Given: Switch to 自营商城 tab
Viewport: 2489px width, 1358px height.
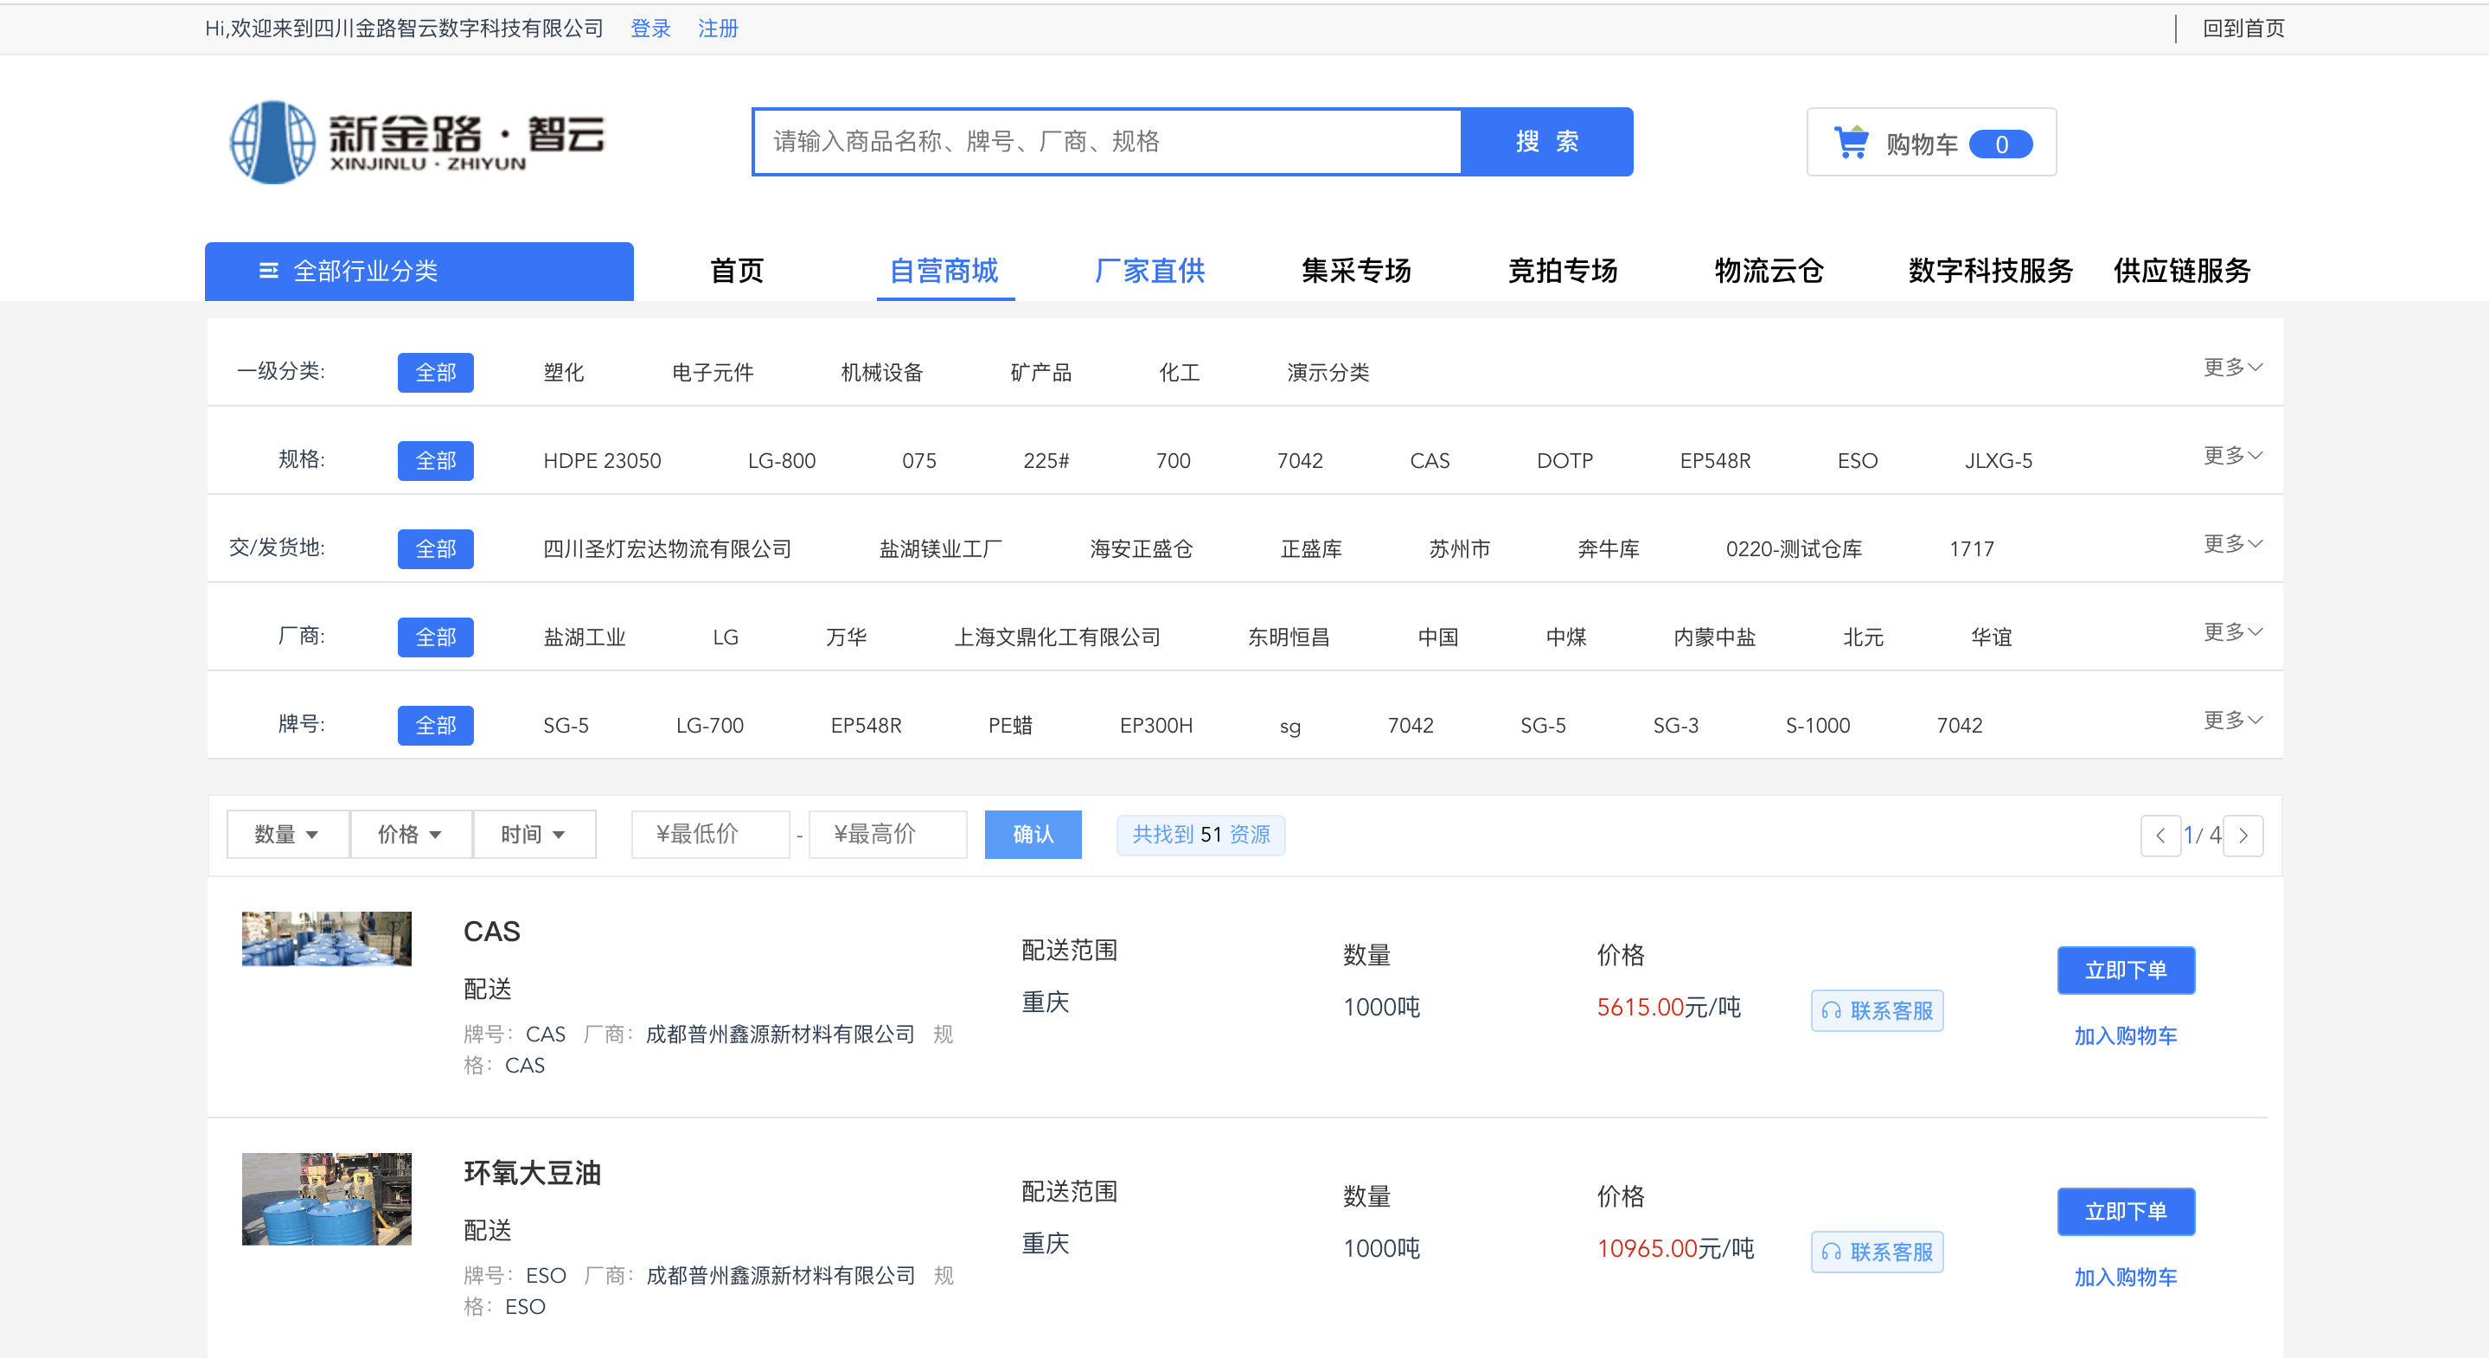Looking at the screenshot, I should [x=944, y=271].
